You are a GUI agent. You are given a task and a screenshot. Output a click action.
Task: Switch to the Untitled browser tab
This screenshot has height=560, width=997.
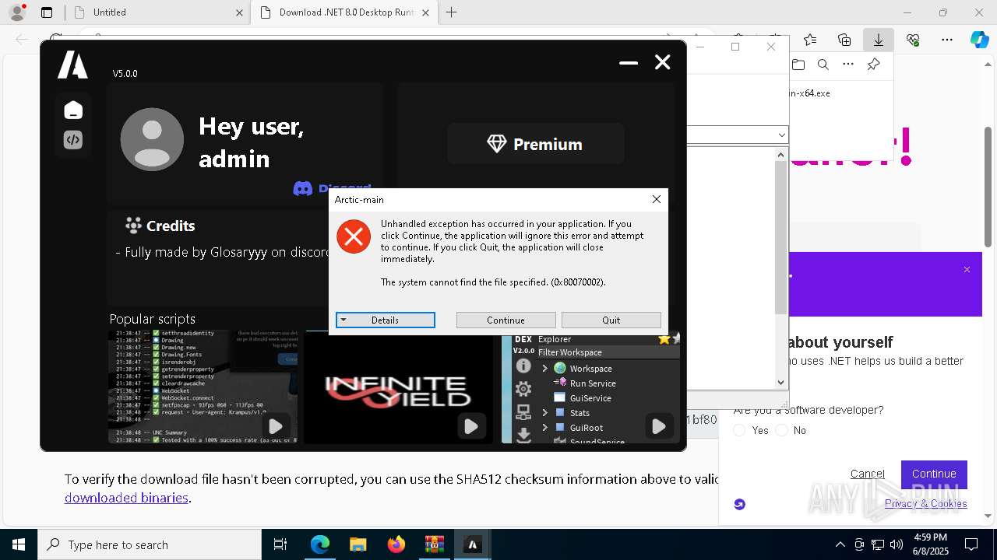click(156, 12)
